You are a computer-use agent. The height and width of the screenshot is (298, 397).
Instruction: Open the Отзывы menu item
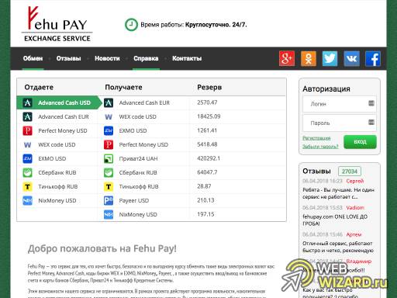point(69,58)
